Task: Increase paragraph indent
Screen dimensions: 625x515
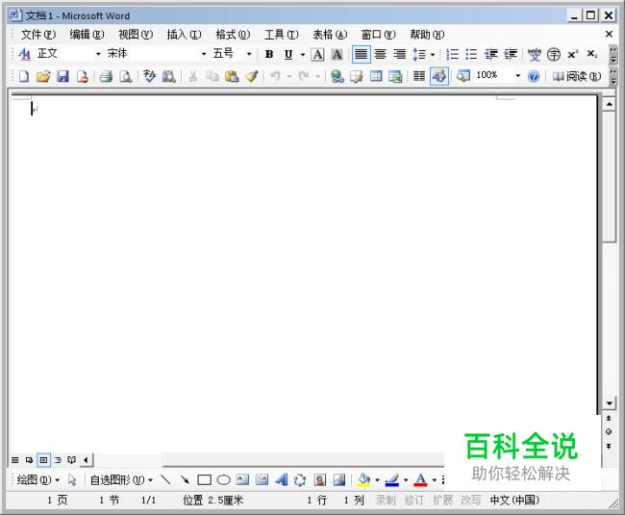Action: pyautogui.click(x=511, y=54)
